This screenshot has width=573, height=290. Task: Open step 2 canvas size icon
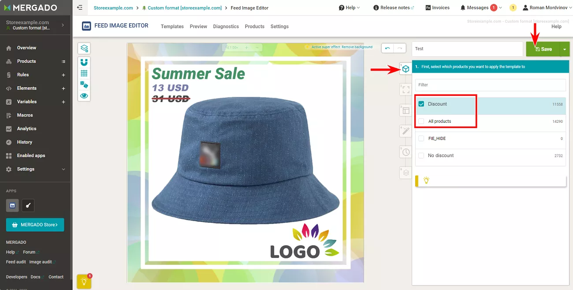click(x=406, y=89)
